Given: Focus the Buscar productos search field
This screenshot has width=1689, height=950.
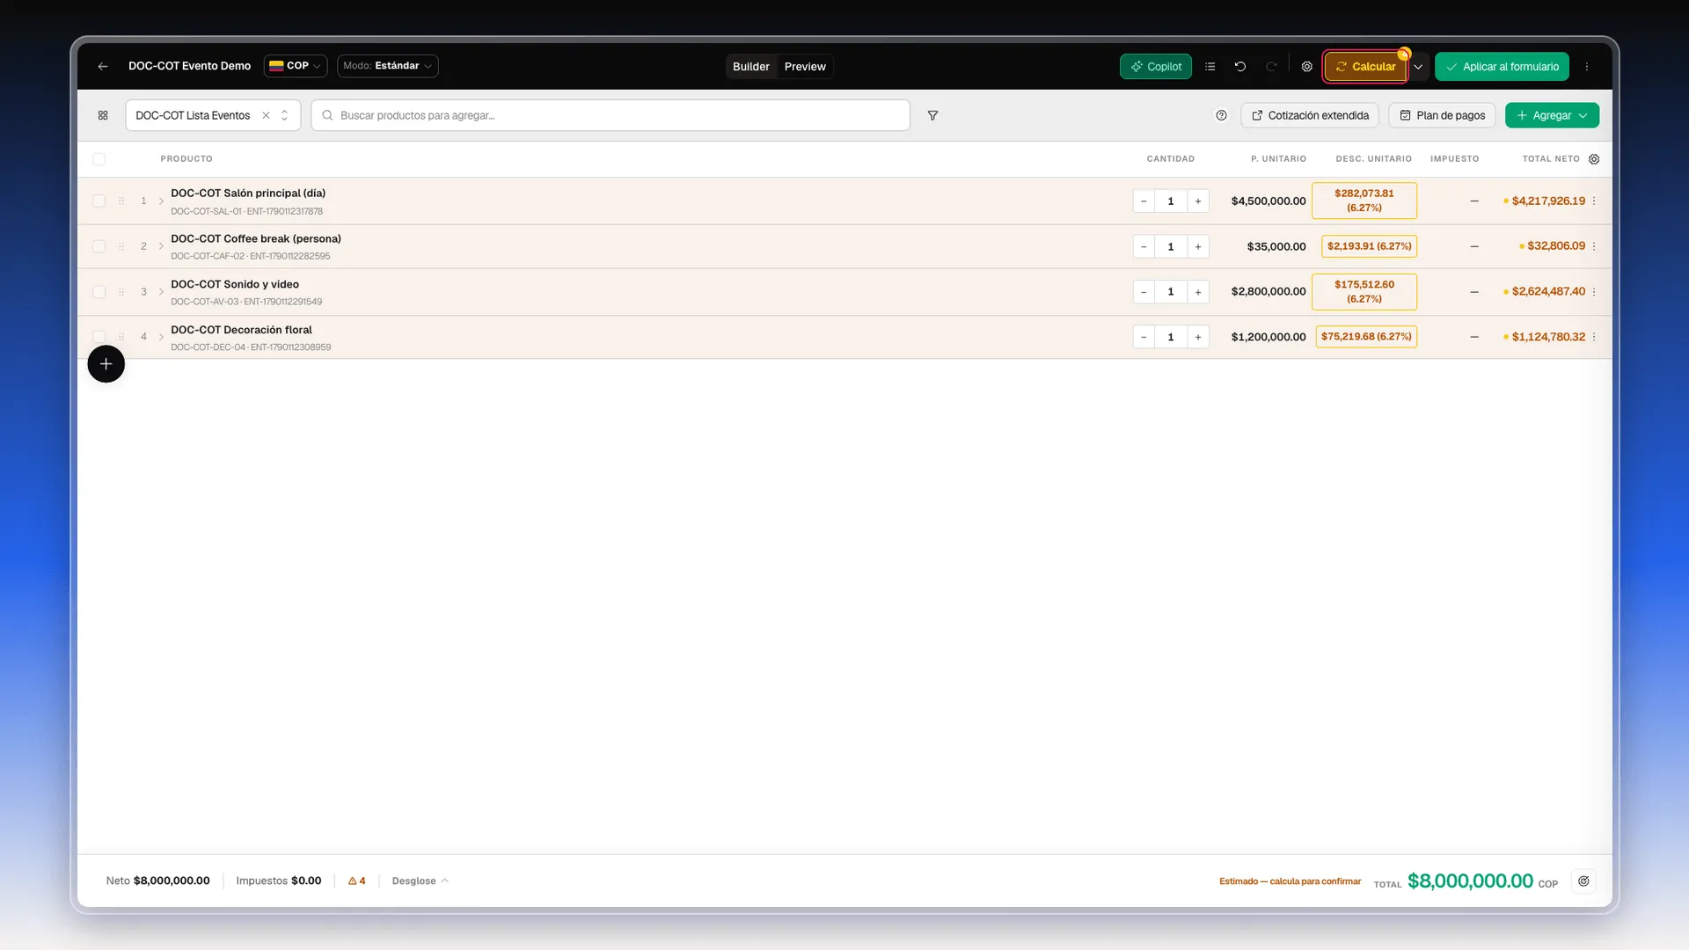Looking at the screenshot, I should [611, 115].
